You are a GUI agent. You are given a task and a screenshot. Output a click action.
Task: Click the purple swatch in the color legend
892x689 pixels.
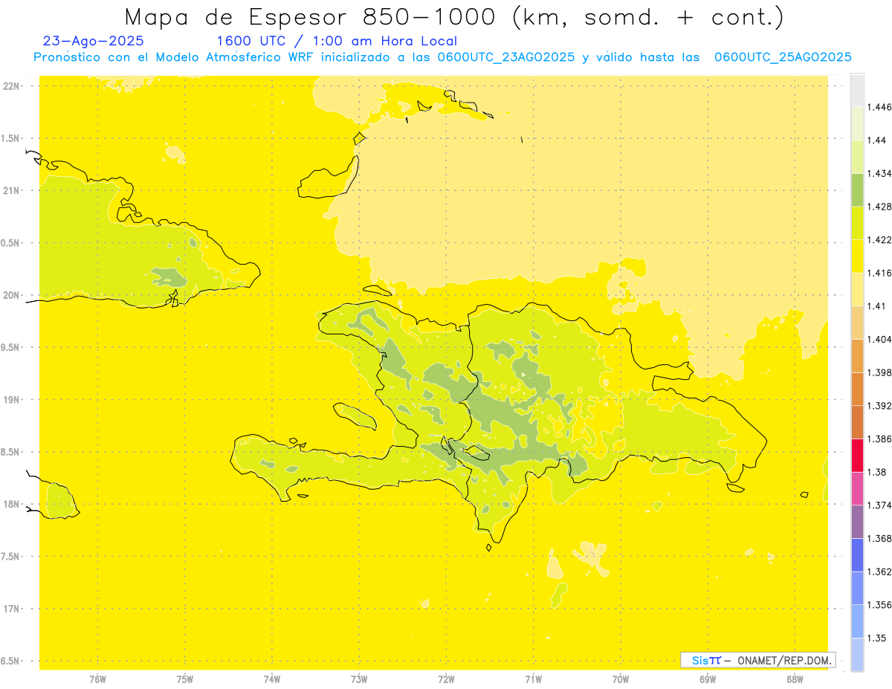(x=857, y=522)
